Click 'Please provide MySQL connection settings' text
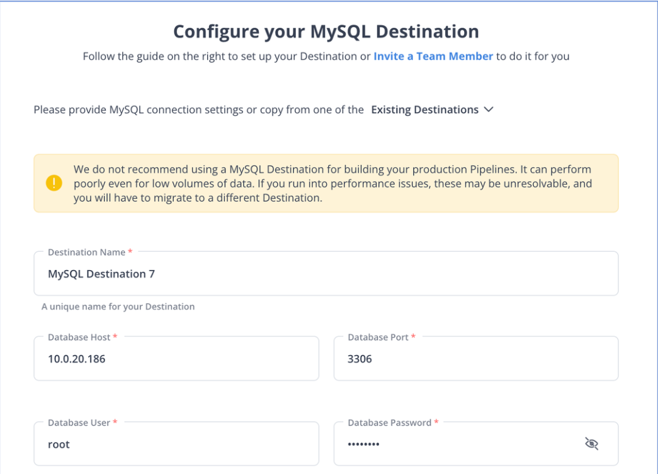This screenshot has width=658, height=474. (x=198, y=110)
